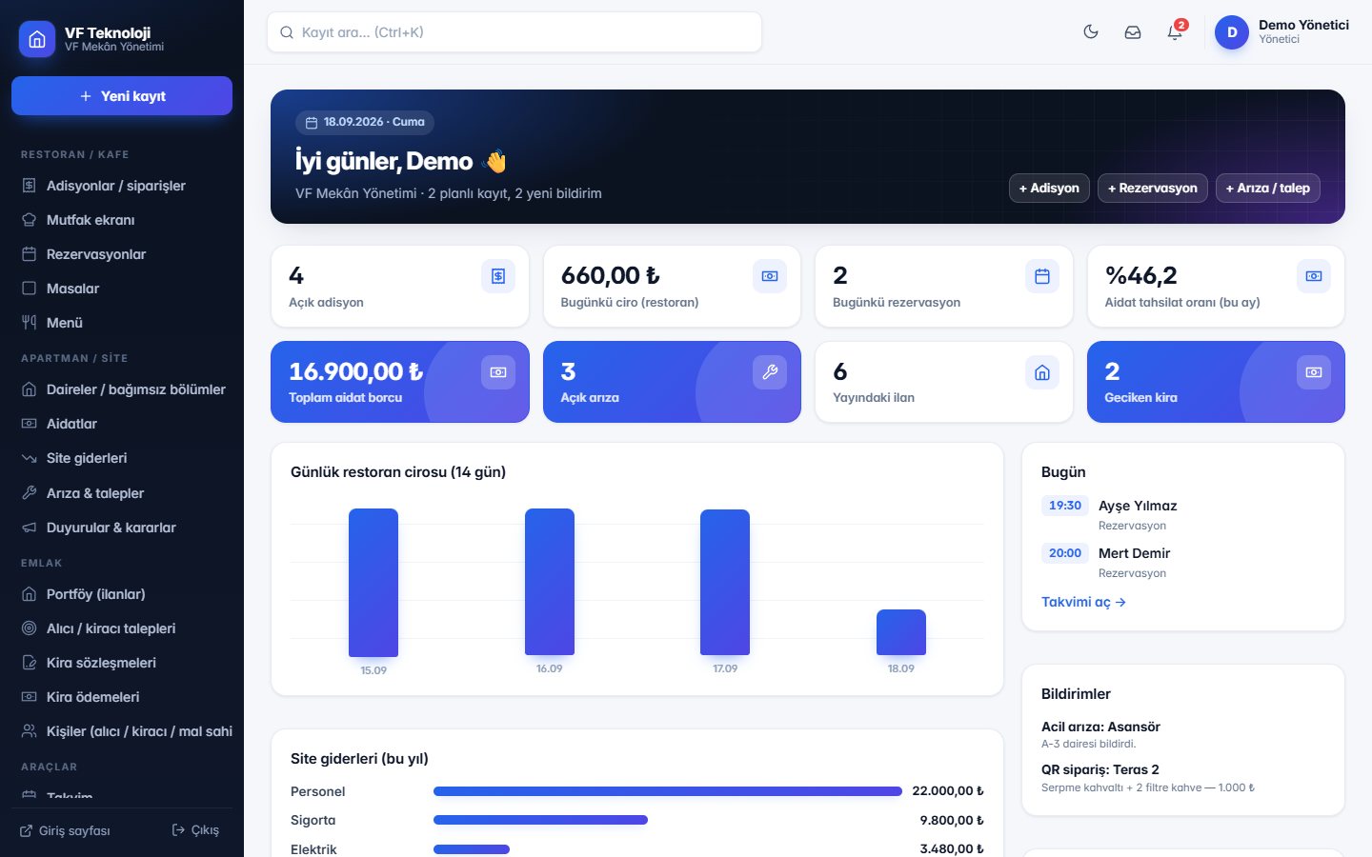Go to Kira sözleşmeleri
Screen dimensions: 1372x857
coord(122,663)
